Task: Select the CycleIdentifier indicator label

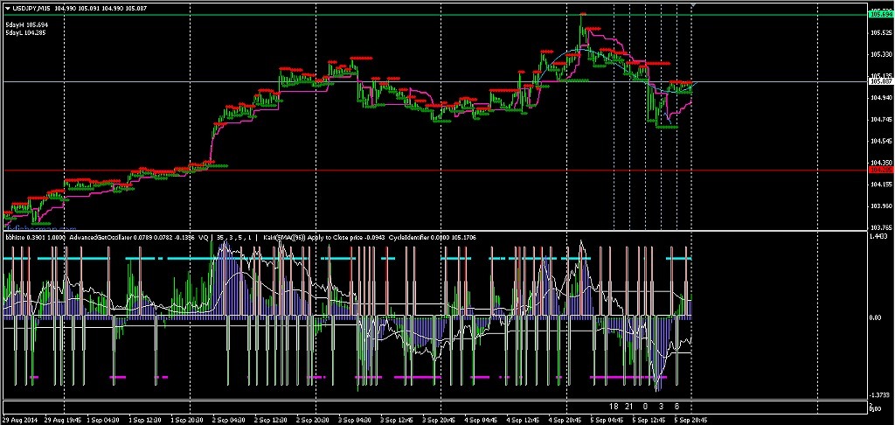Action: click(x=409, y=236)
